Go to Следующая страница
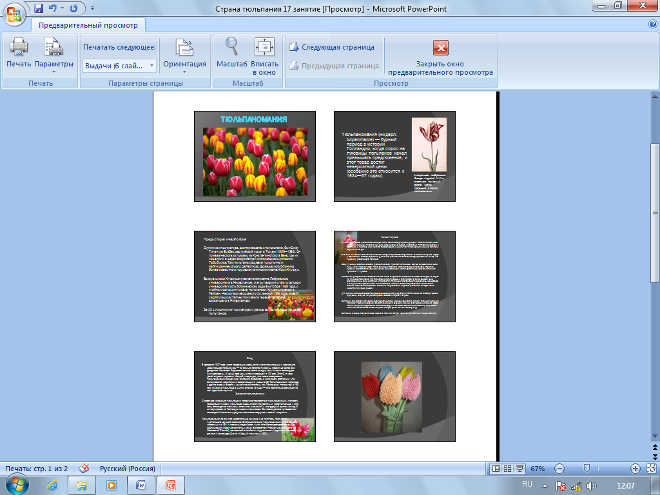 pos(332,47)
